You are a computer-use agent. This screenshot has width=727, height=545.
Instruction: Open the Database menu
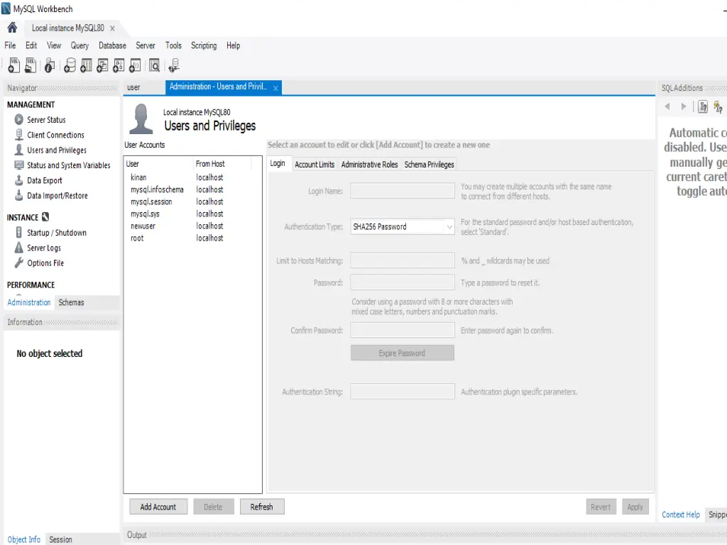click(x=112, y=45)
